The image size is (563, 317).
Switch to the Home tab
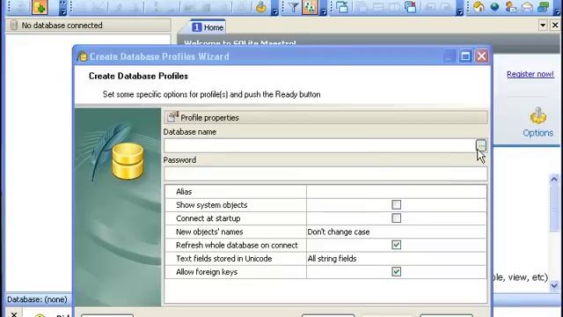(x=208, y=27)
